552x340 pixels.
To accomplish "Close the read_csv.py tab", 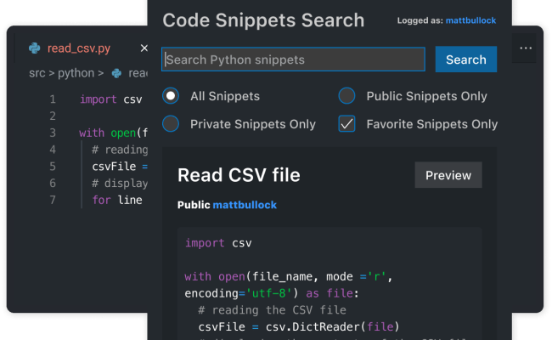I will click(x=144, y=48).
